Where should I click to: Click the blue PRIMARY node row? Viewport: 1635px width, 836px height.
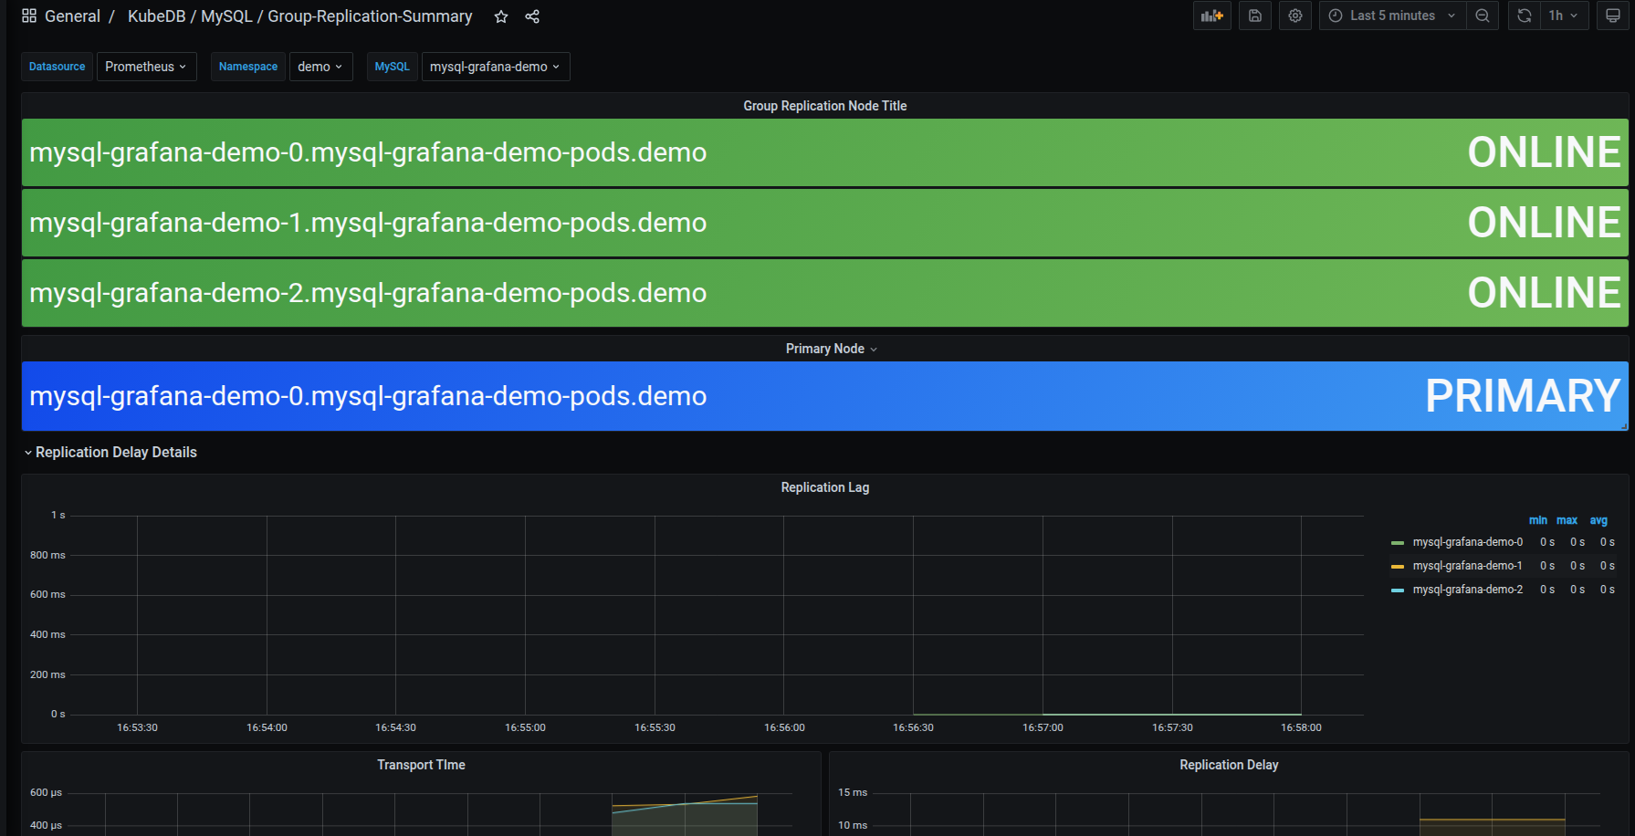pyautogui.click(x=825, y=396)
